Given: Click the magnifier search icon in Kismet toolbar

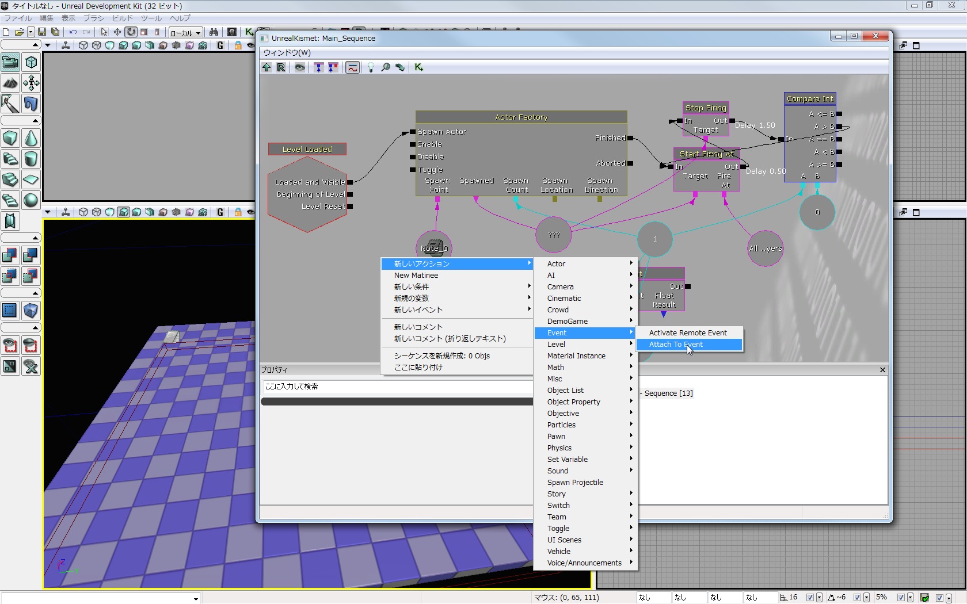Looking at the screenshot, I should pos(386,67).
